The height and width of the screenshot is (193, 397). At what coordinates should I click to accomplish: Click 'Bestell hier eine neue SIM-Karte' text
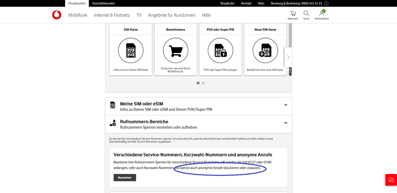tap(265, 70)
